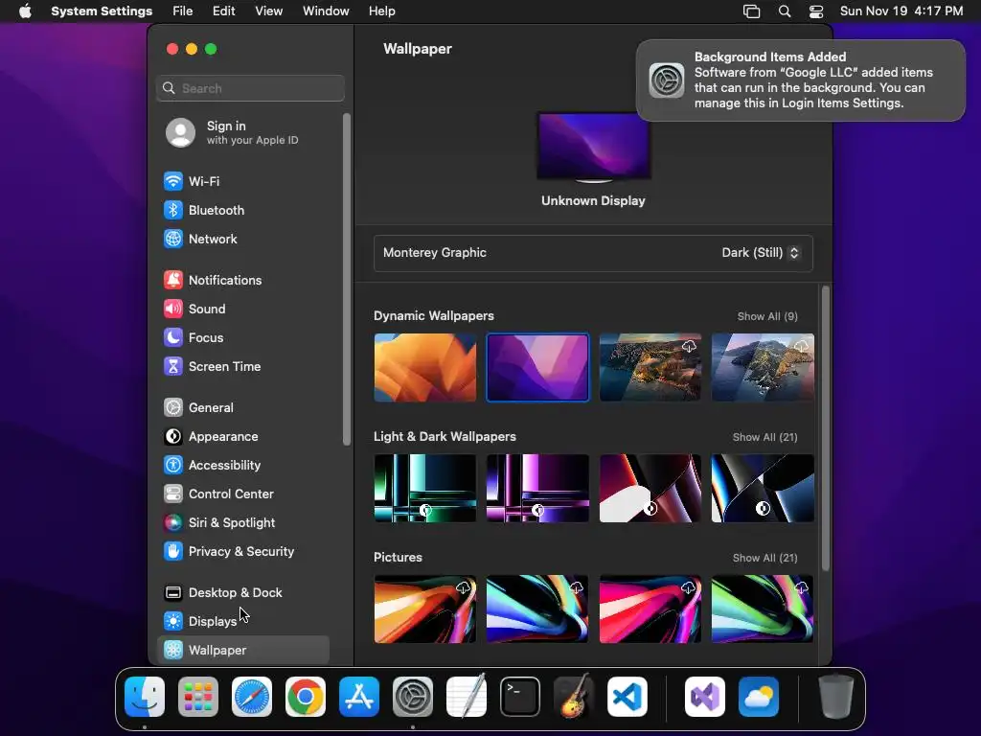
Task: Select Wallpaper in the sidebar
Action: point(242,651)
